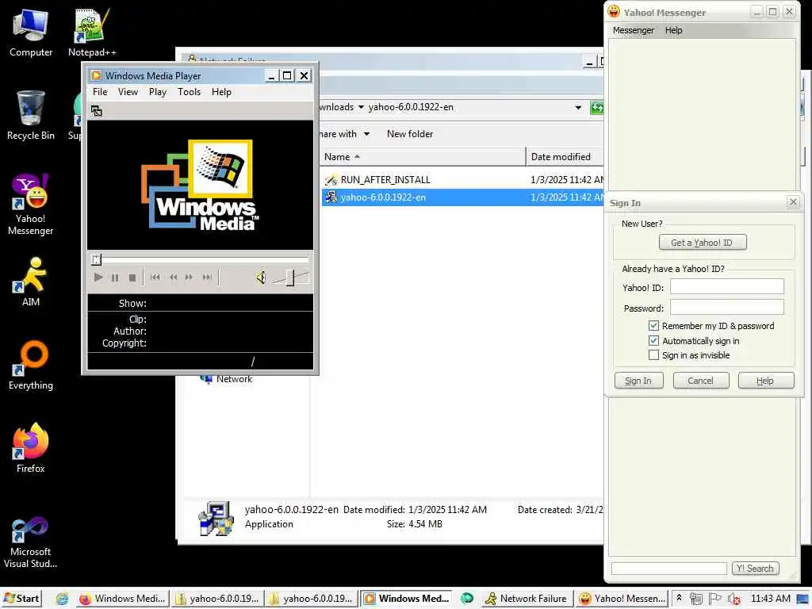
Task: Click the Y! Search button
Action: point(755,569)
